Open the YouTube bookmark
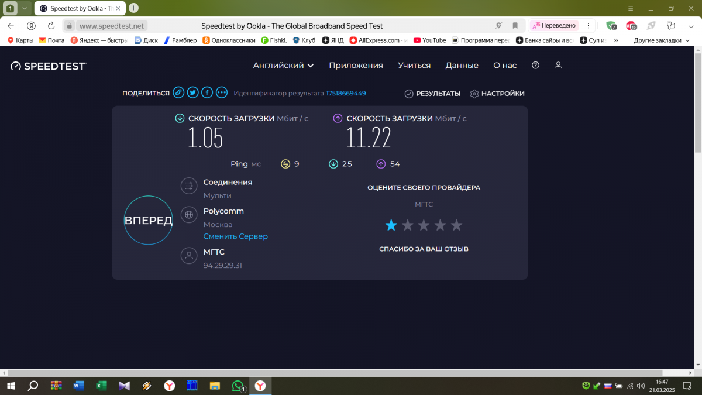This screenshot has width=702, height=395. click(x=429, y=40)
